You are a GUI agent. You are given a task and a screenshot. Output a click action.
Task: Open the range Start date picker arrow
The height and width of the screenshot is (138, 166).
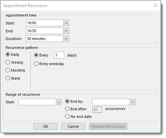click(59, 102)
